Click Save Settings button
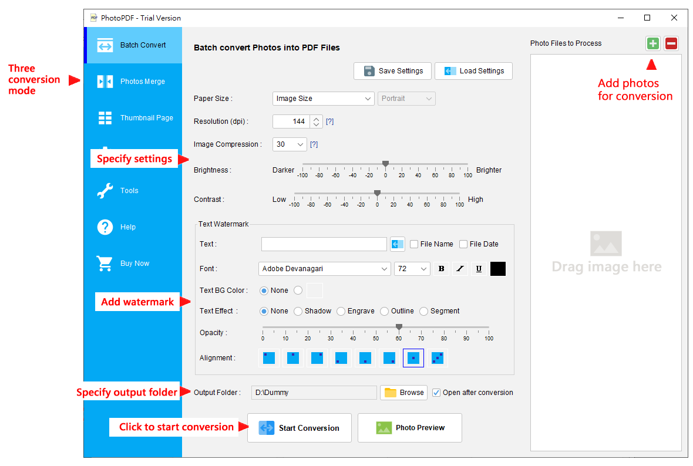 pos(392,71)
